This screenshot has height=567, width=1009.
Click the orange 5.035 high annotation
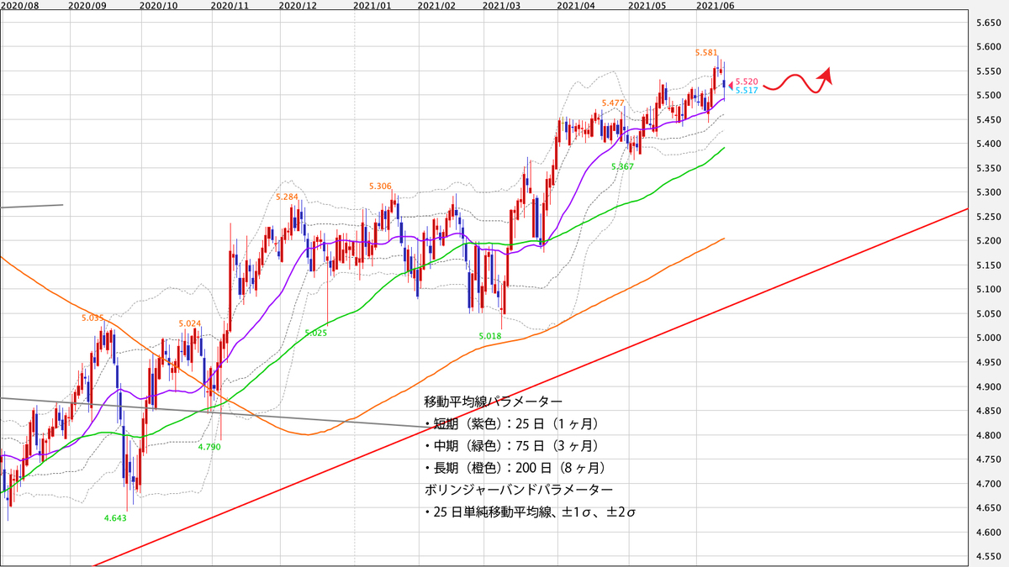tap(92, 318)
